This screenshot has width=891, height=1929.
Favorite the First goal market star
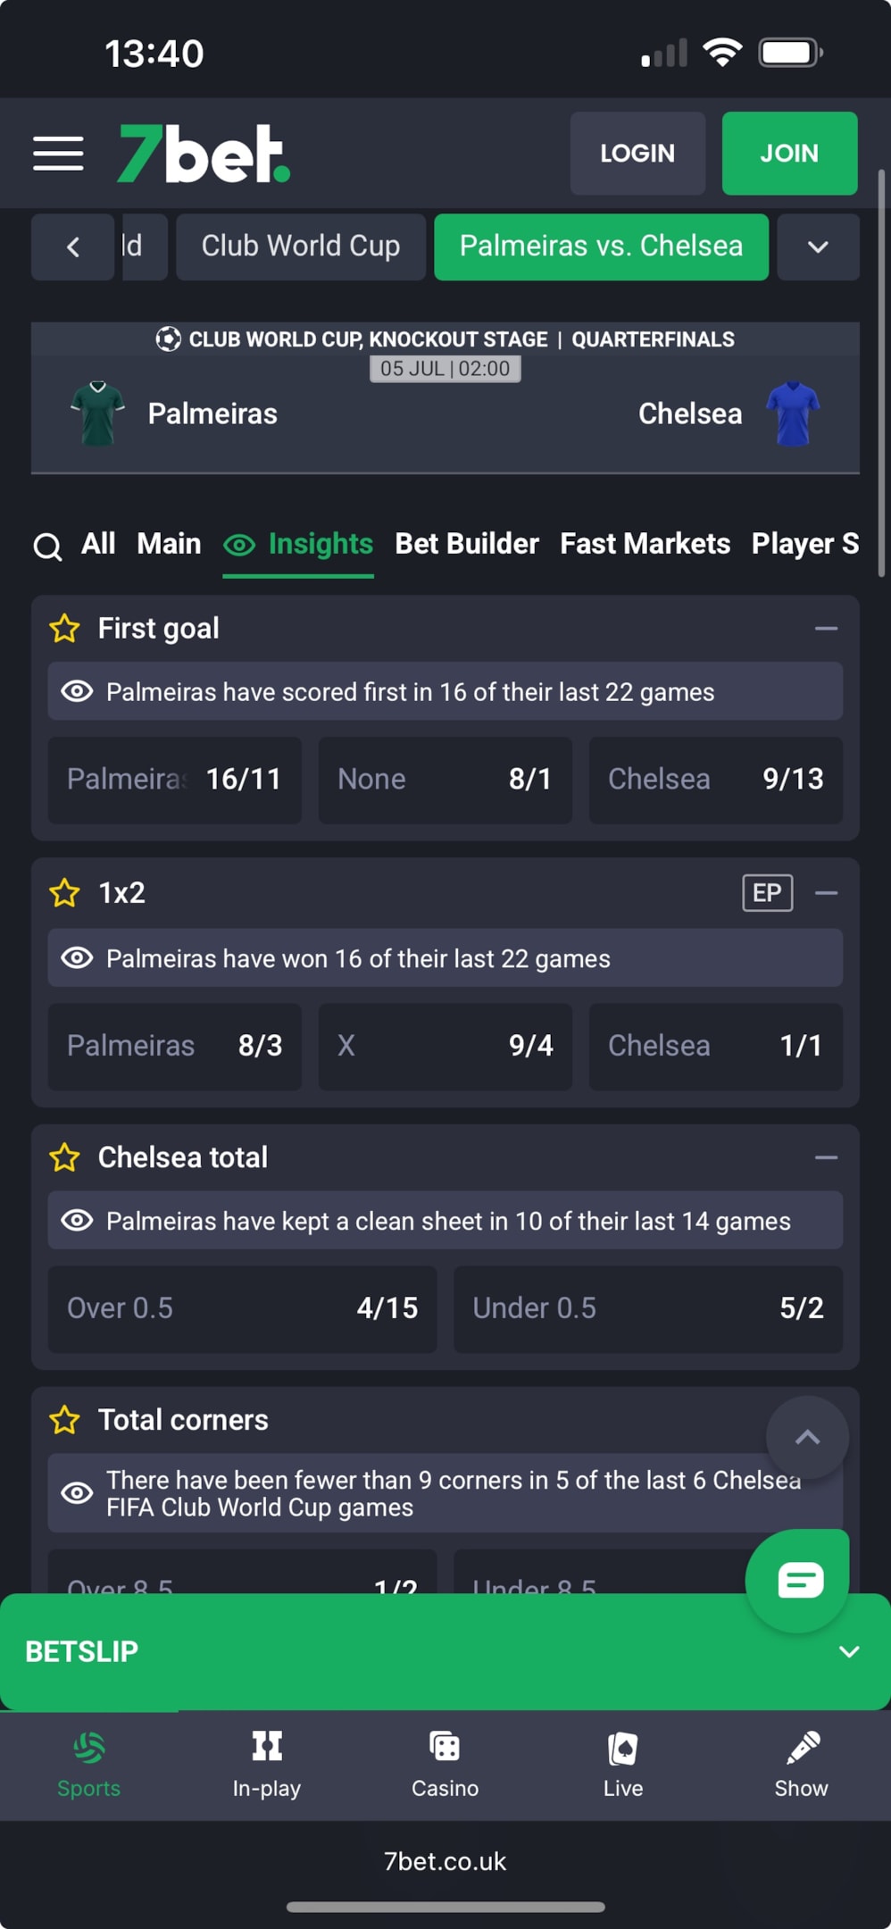click(x=64, y=629)
